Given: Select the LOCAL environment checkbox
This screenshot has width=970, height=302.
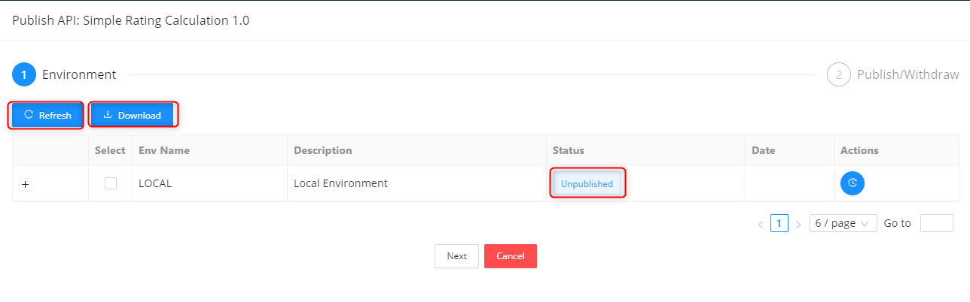Looking at the screenshot, I should (x=111, y=183).
